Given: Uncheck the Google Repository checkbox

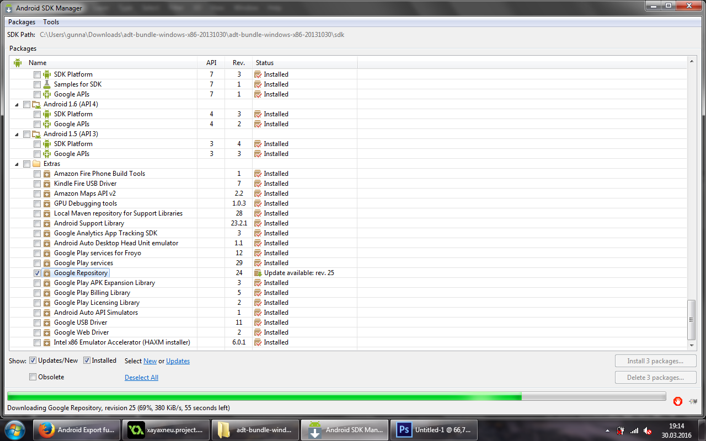Looking at the screenshot, I should 37,273.
